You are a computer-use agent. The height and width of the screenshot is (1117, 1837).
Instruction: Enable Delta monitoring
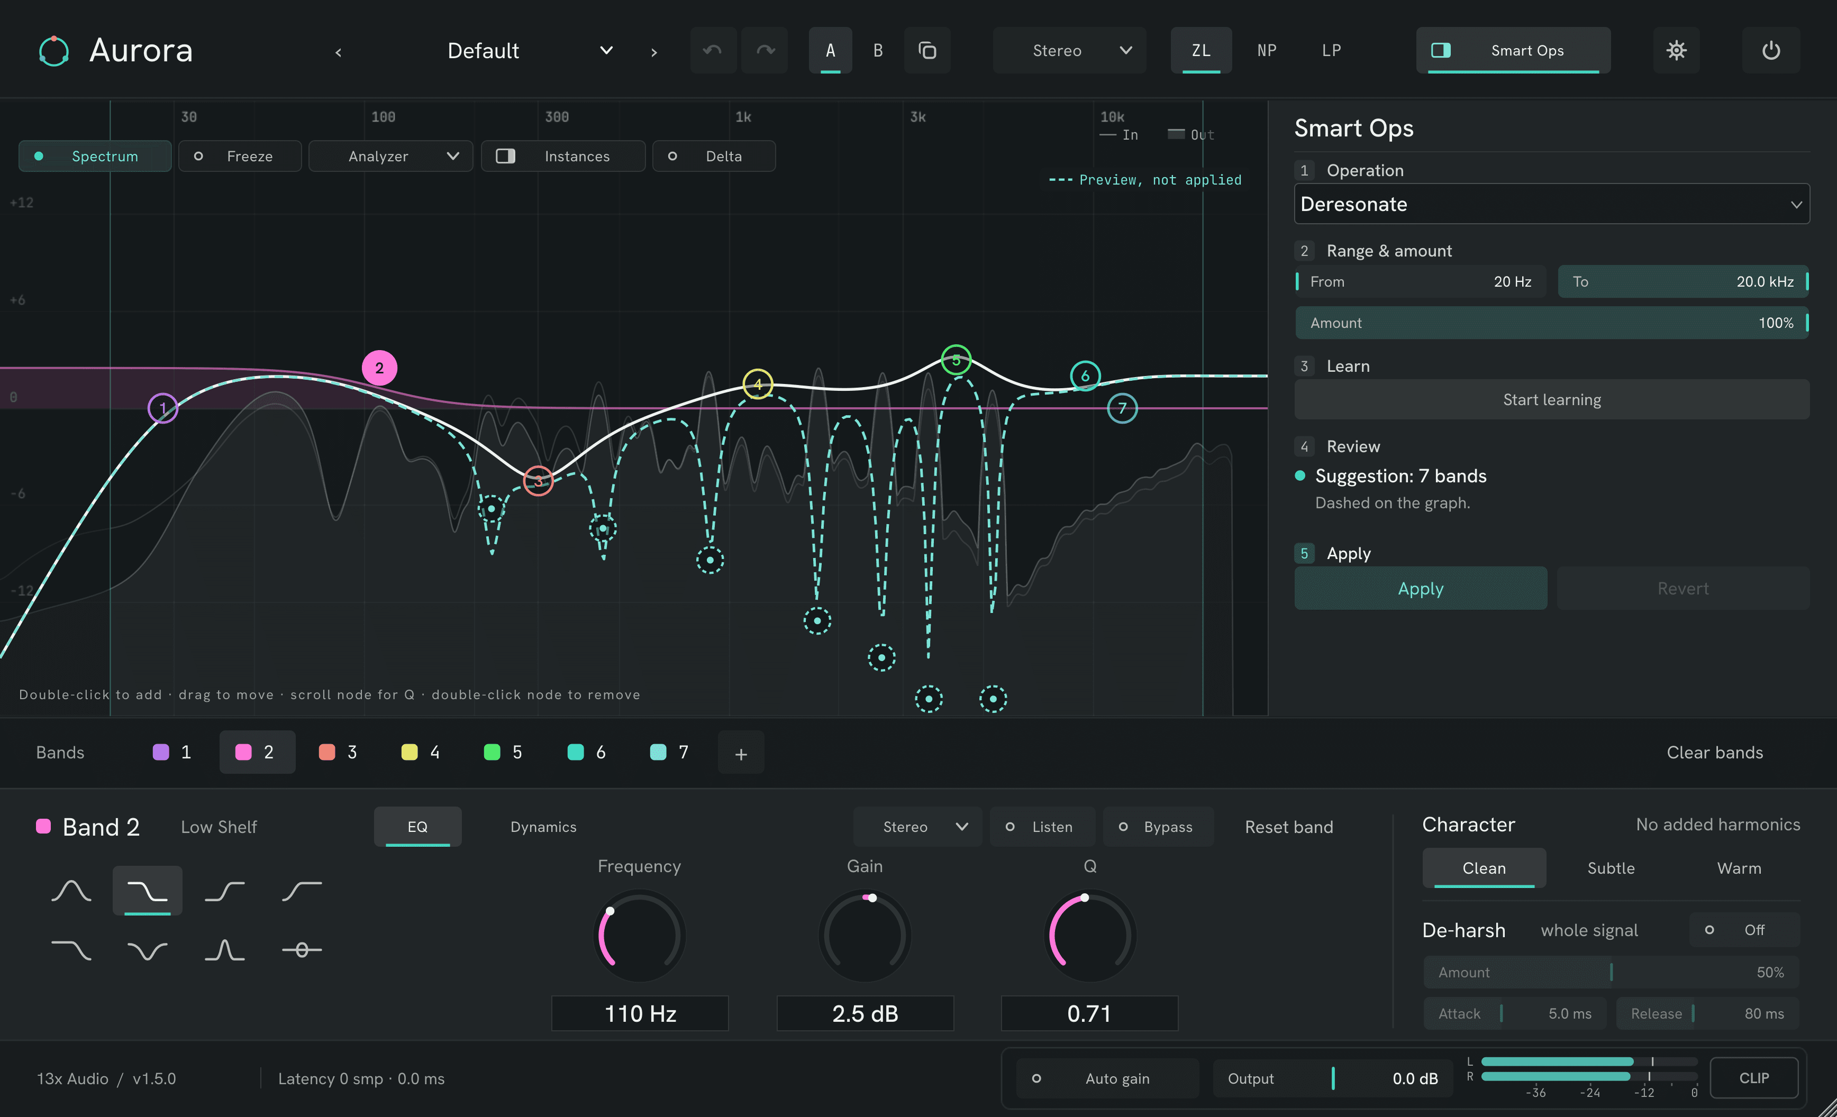[x=713, y=157]
